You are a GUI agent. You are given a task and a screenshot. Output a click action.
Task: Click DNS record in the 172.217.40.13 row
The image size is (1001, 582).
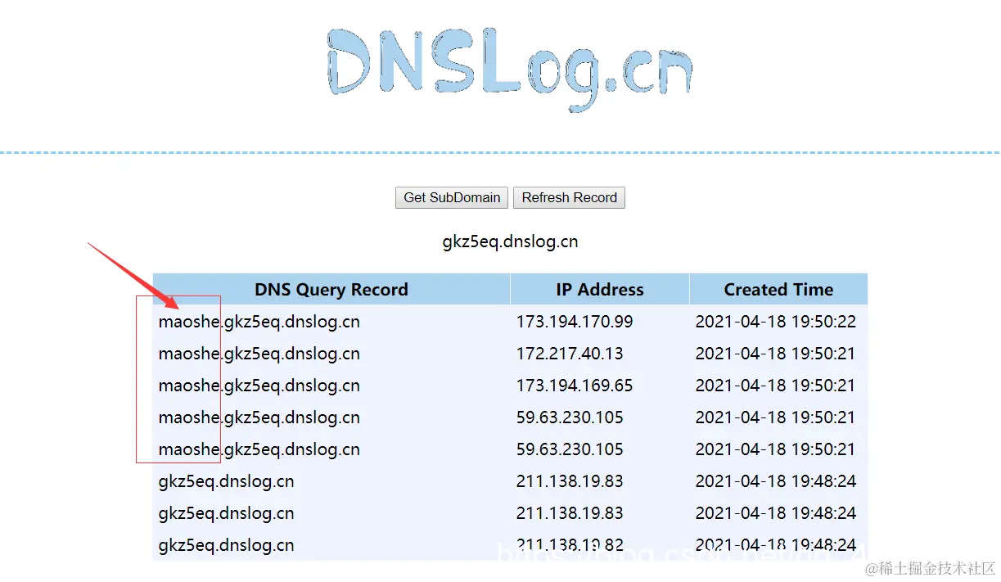click(x=259, y=354)
